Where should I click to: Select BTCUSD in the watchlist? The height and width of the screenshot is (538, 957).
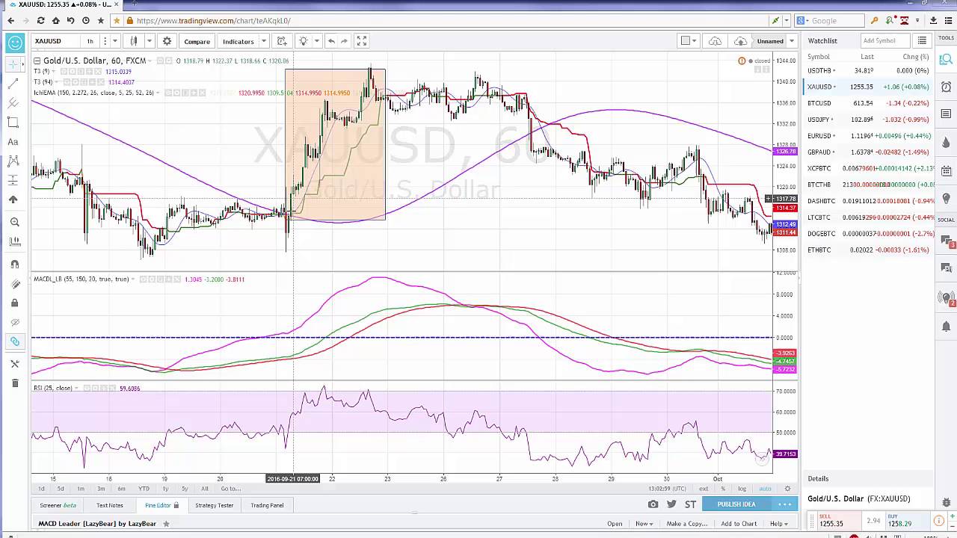click(868, 103)
